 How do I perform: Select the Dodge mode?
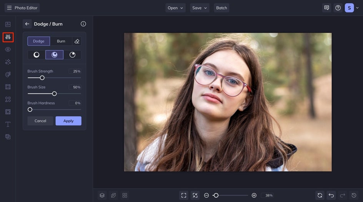tap(39, 41)
